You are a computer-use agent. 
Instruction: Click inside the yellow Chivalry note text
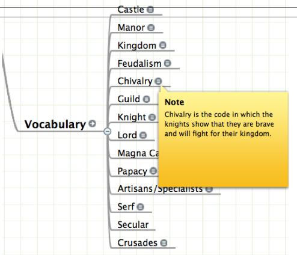pyautogui.click(x=219, y=124)
